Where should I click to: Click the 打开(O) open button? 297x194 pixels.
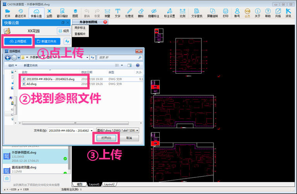(106, 138)
